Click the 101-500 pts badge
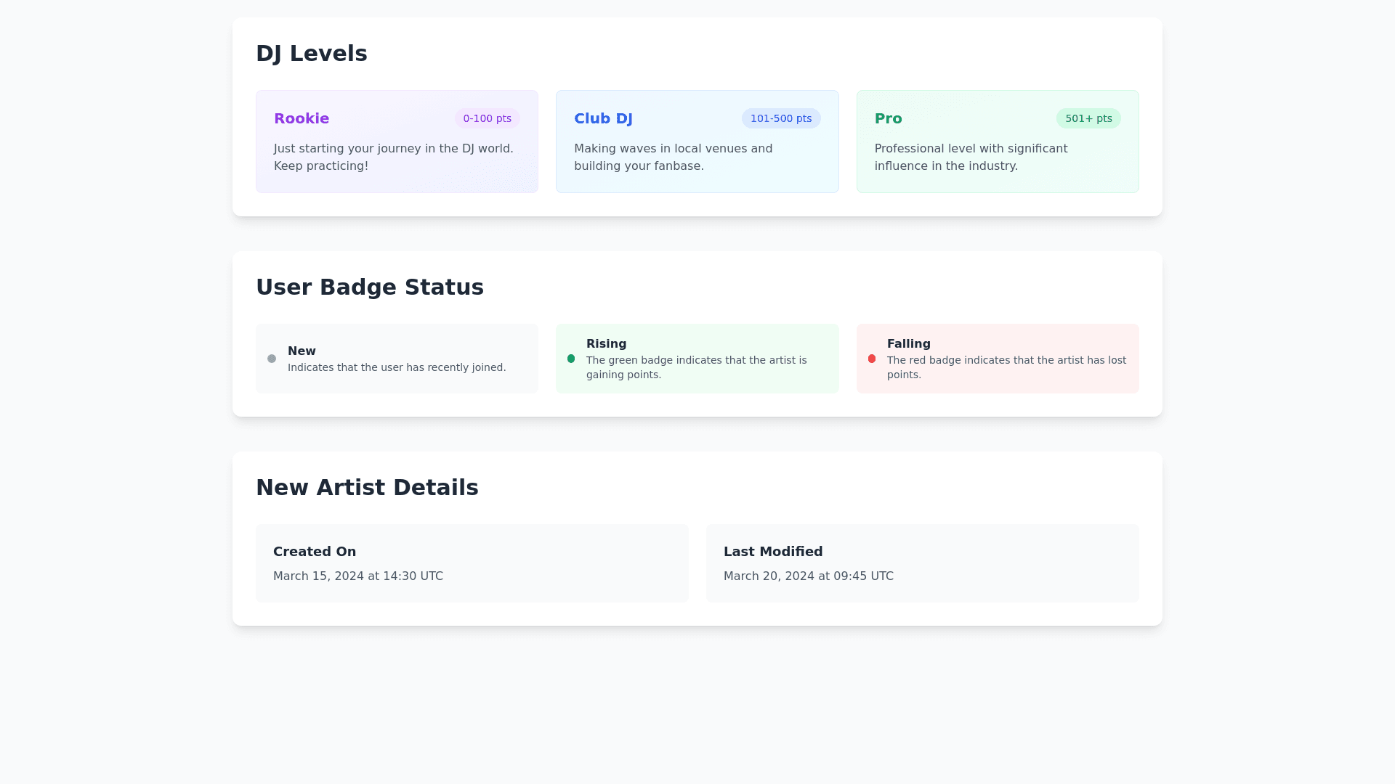The width and height of the screenshot is (1395, 784). click(x=780, y=118)
